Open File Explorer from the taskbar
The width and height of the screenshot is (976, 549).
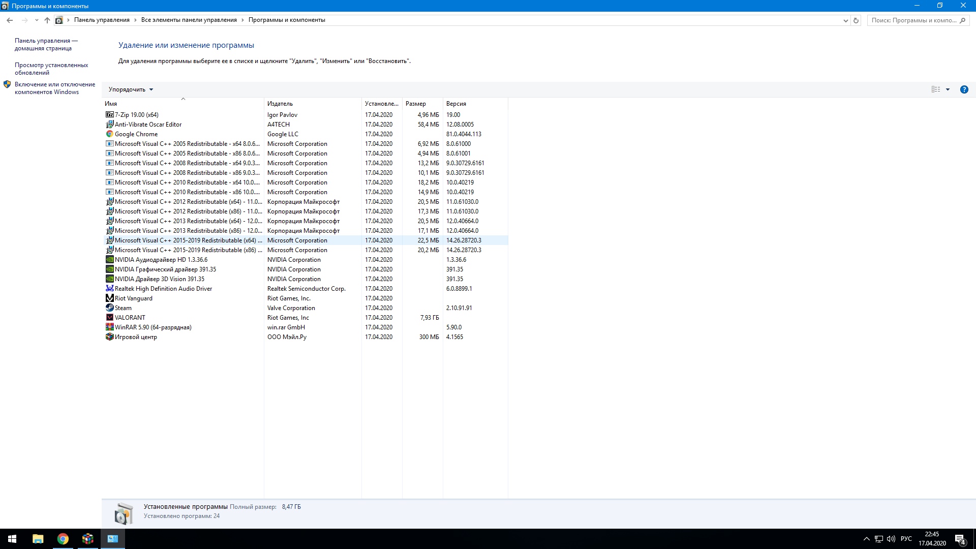point(38,539)
